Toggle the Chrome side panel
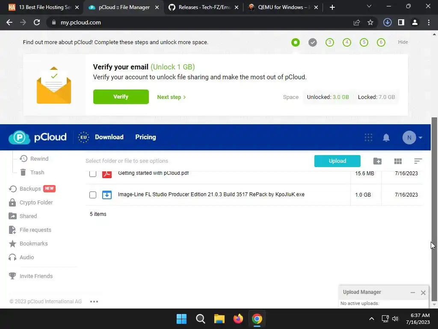The width and height of the screenshot is (438, 329). [401, 22]
